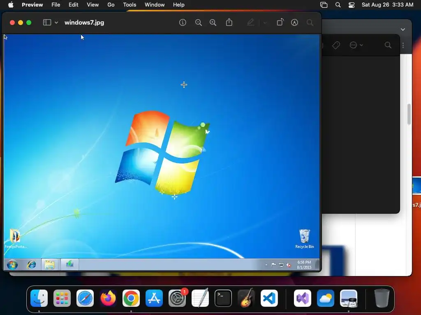
Task: Open the File menu
Action: click(56, 5)
